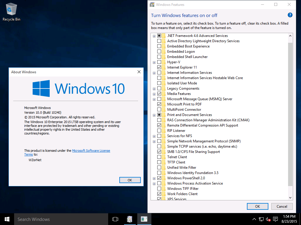Screen dimensions: 301x225
Task: Expand Internet Information Services node
Action: pyautogui.click(x=154, y=73)
